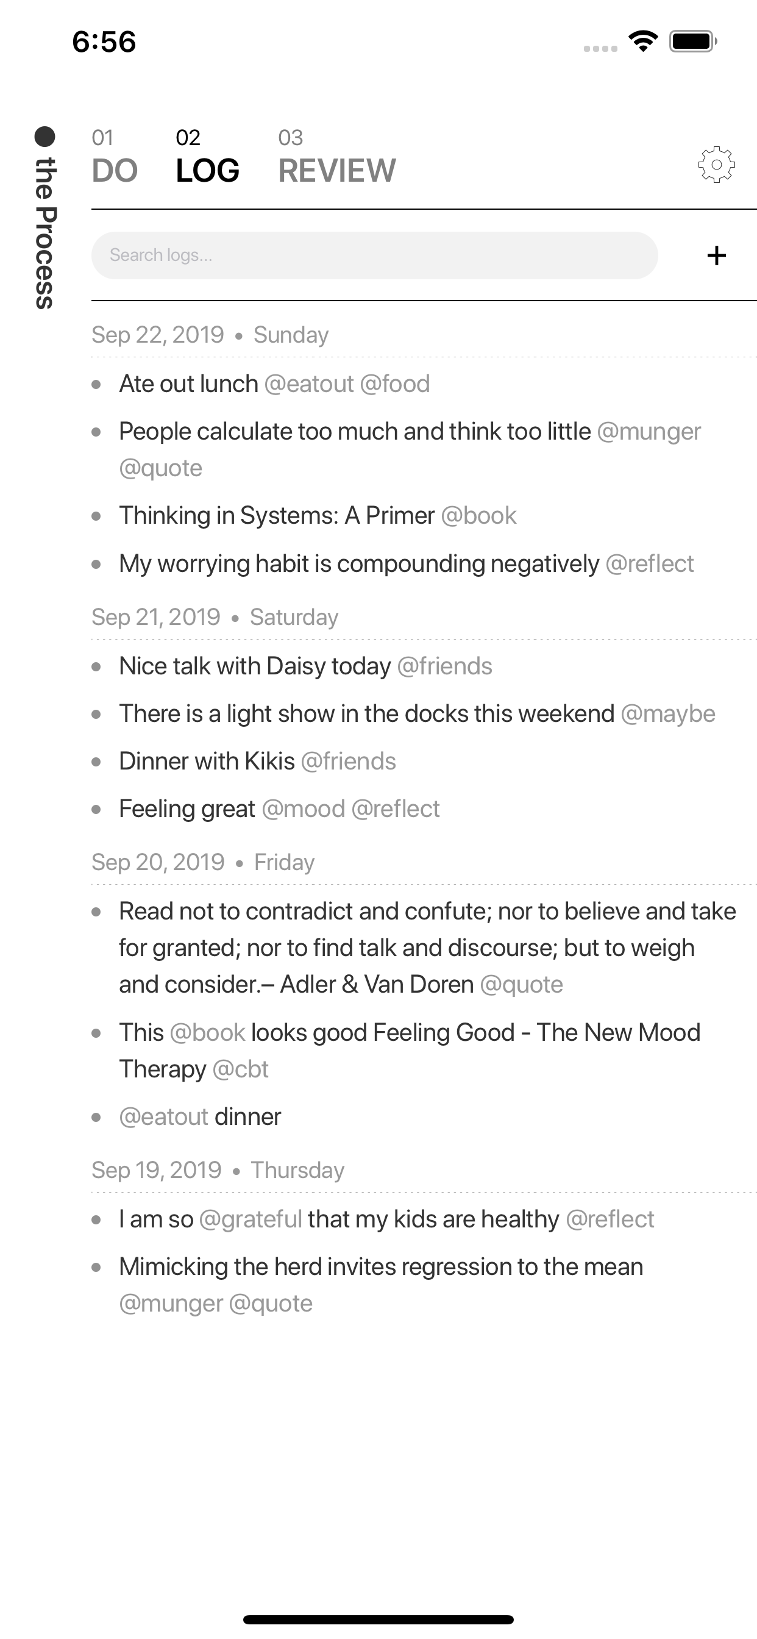Open the @munger tag
The height and width of the screenshot is (1639, 757).
pyautogui.click(x=649, y=431)
